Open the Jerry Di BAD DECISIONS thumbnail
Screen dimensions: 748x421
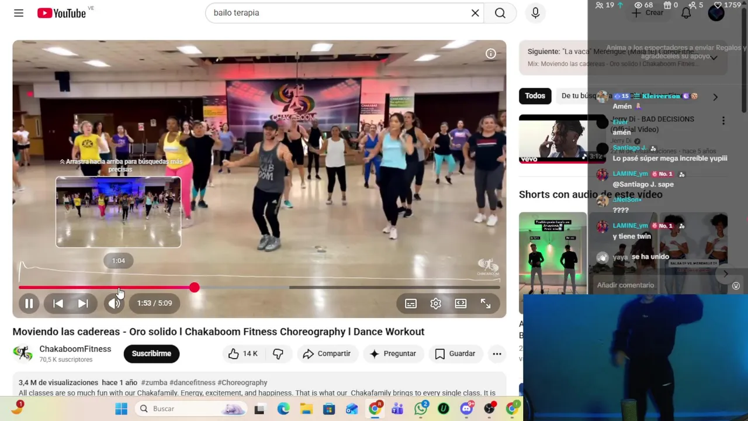[562, 139]
